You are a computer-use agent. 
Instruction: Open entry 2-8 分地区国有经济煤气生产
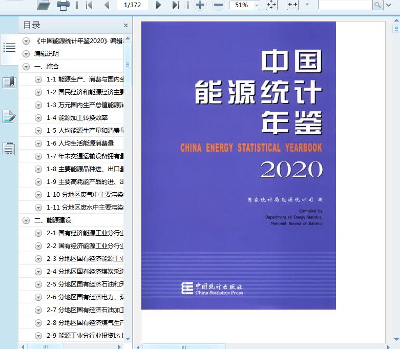(85, 323)
